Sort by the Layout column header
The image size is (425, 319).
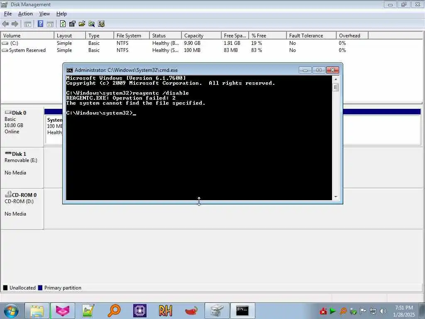[x=70, y=36]
